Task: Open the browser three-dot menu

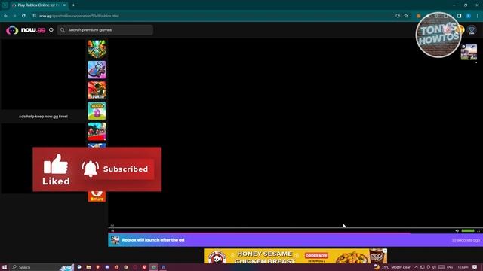Action: coord(478,16)
